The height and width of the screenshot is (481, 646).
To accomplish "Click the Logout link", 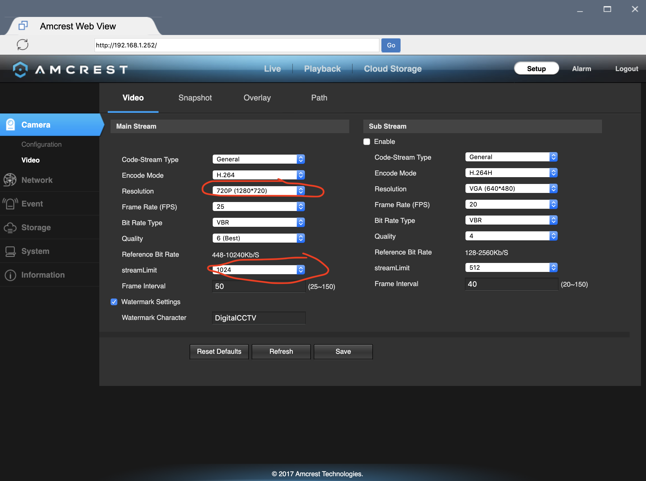I will [x=627, y=69].
